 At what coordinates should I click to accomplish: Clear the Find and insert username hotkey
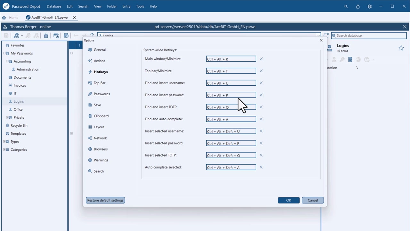pos(261,83)
